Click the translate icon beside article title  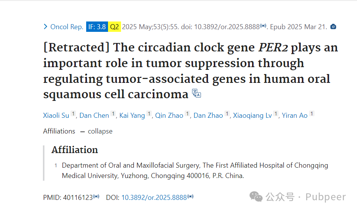pyautogui.click(x=196, y=93)
